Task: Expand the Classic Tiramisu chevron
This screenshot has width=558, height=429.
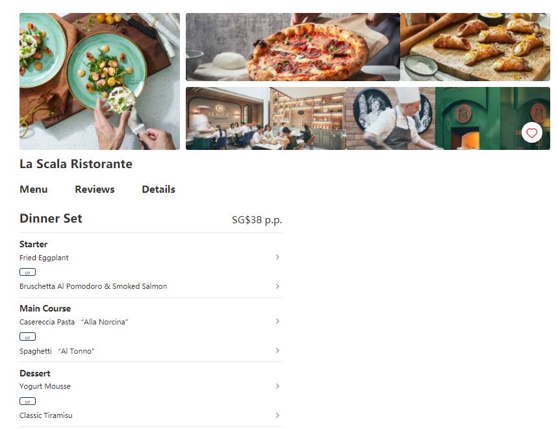Action: click(277, 415)
